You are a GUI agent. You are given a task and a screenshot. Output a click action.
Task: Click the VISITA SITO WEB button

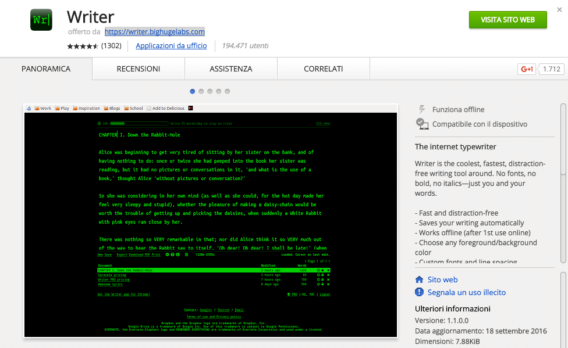508,20
